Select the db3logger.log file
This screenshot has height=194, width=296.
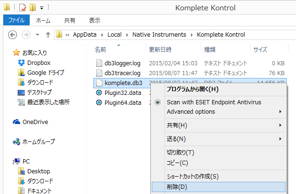coord(123,63)
